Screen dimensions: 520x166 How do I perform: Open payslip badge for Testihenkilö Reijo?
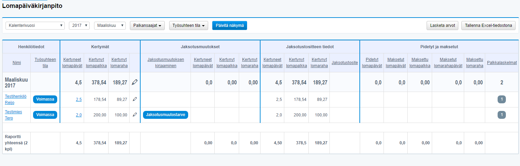pos(501,99)
